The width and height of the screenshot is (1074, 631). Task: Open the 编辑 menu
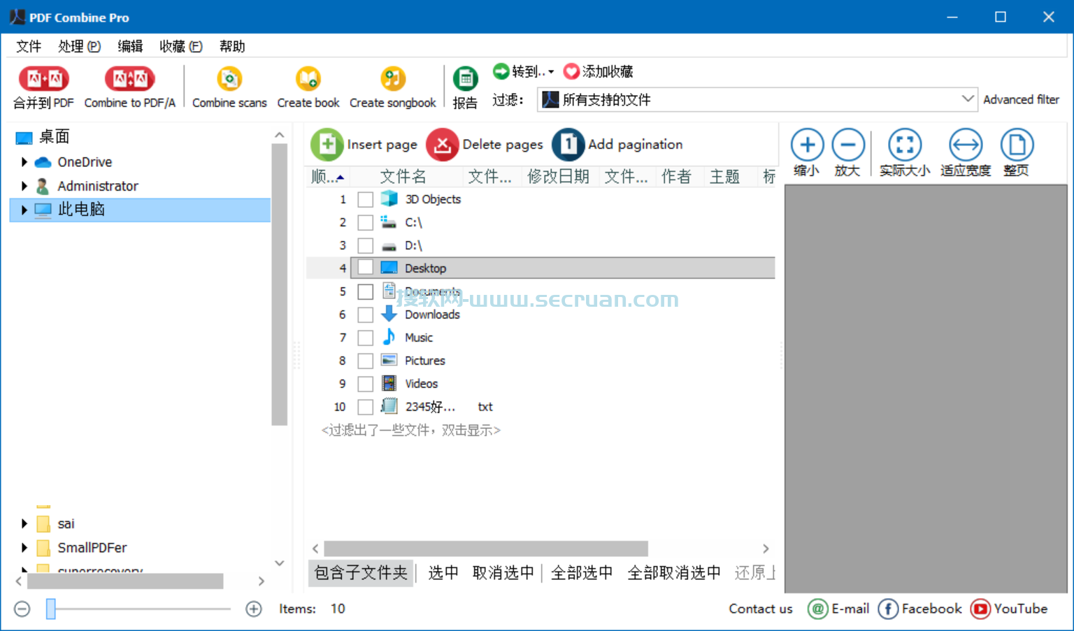(x=130, y=46)
